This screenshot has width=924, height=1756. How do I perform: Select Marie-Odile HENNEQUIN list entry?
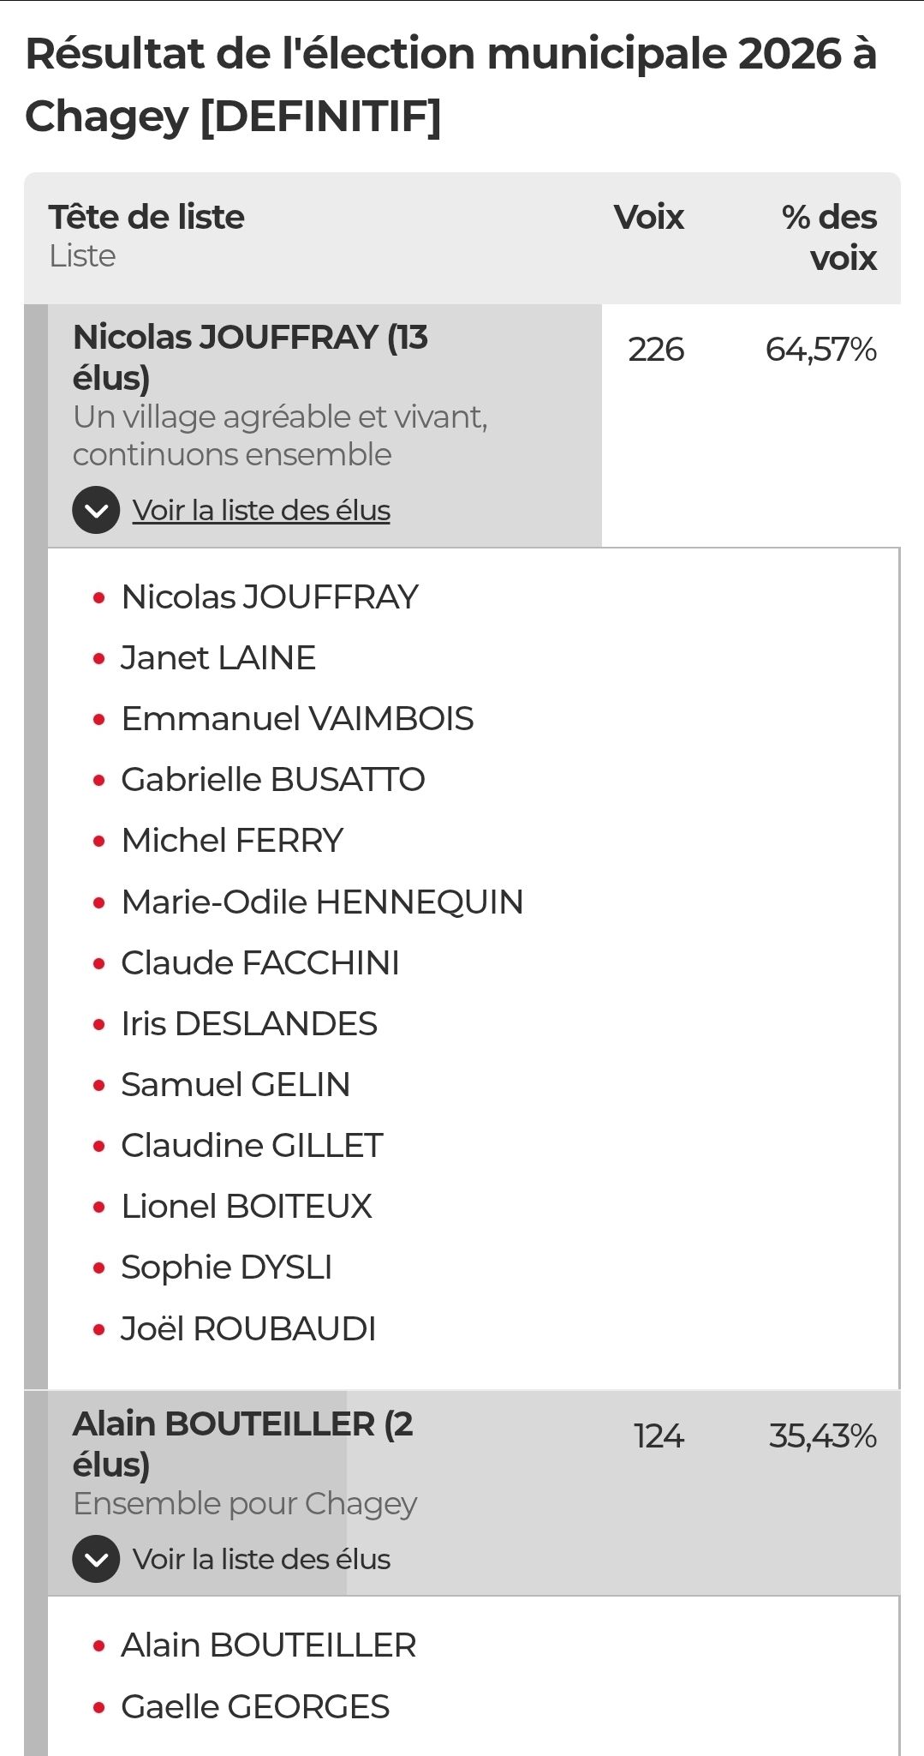pos(322,902)
